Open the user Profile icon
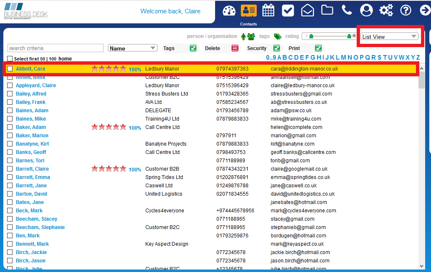The width and height of the screenshot is (431, 272). (366, 10)
